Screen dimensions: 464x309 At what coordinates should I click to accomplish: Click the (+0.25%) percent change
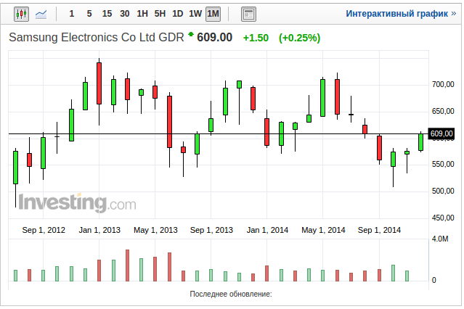click(x=299, y=38)
